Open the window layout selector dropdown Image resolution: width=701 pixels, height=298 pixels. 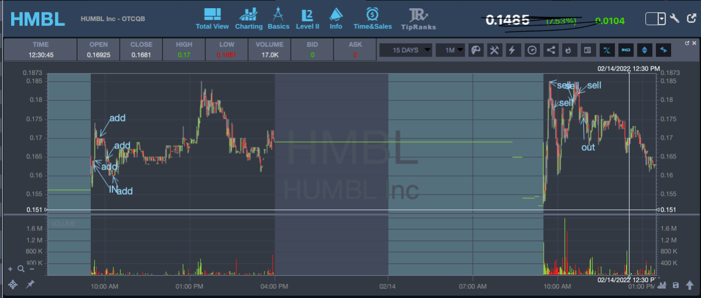coord(656,19)
